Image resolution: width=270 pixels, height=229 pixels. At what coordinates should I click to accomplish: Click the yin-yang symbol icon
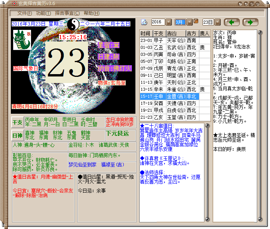(72, 24)
